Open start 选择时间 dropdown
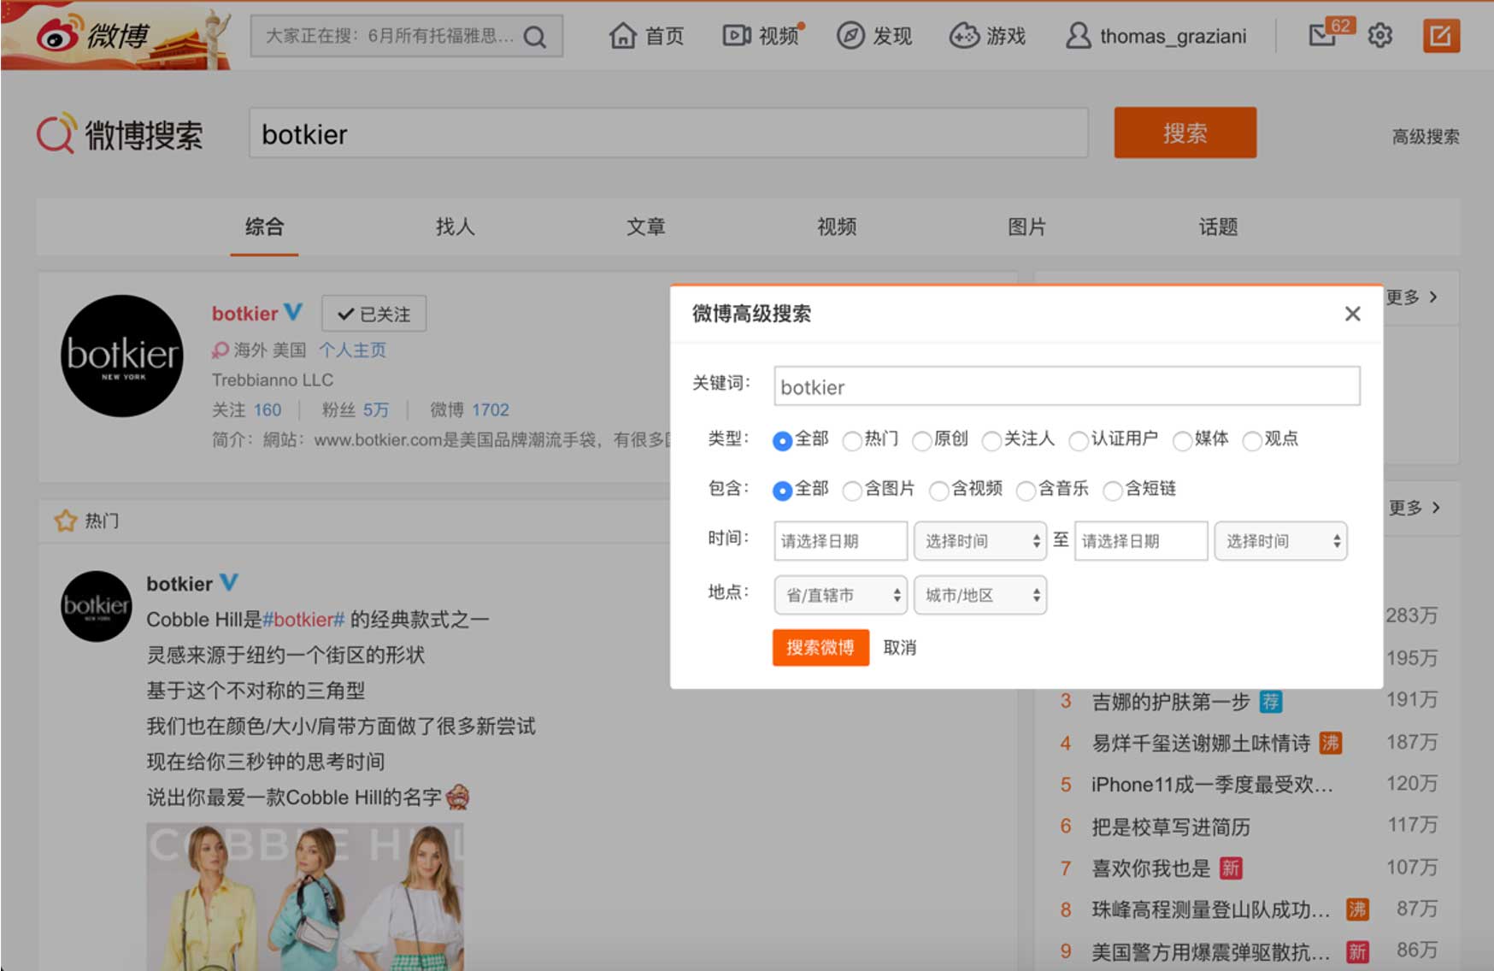 (980, 541)
